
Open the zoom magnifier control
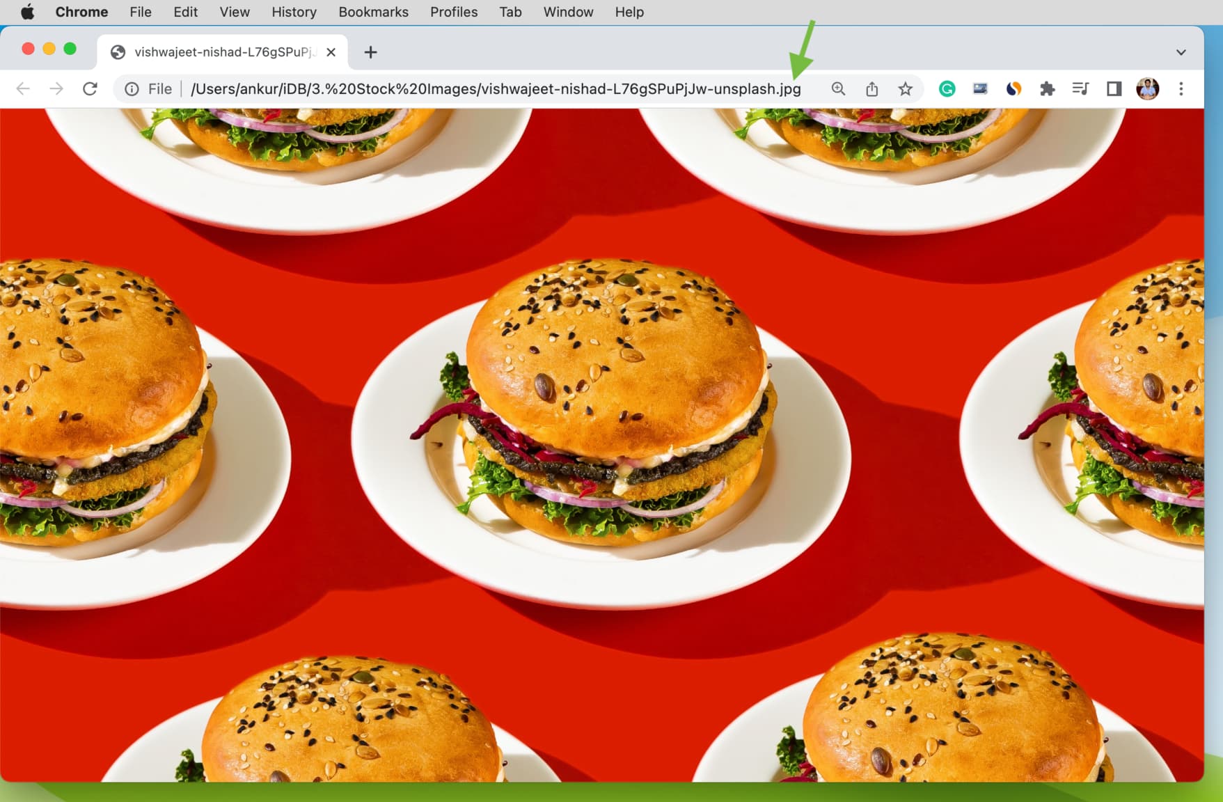pyautogui.click(x=839, y=89)
